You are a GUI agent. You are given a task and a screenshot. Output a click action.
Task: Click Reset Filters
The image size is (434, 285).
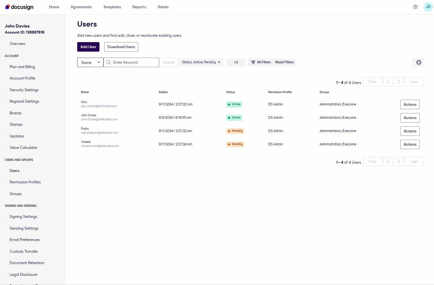(x=285, y=62)
